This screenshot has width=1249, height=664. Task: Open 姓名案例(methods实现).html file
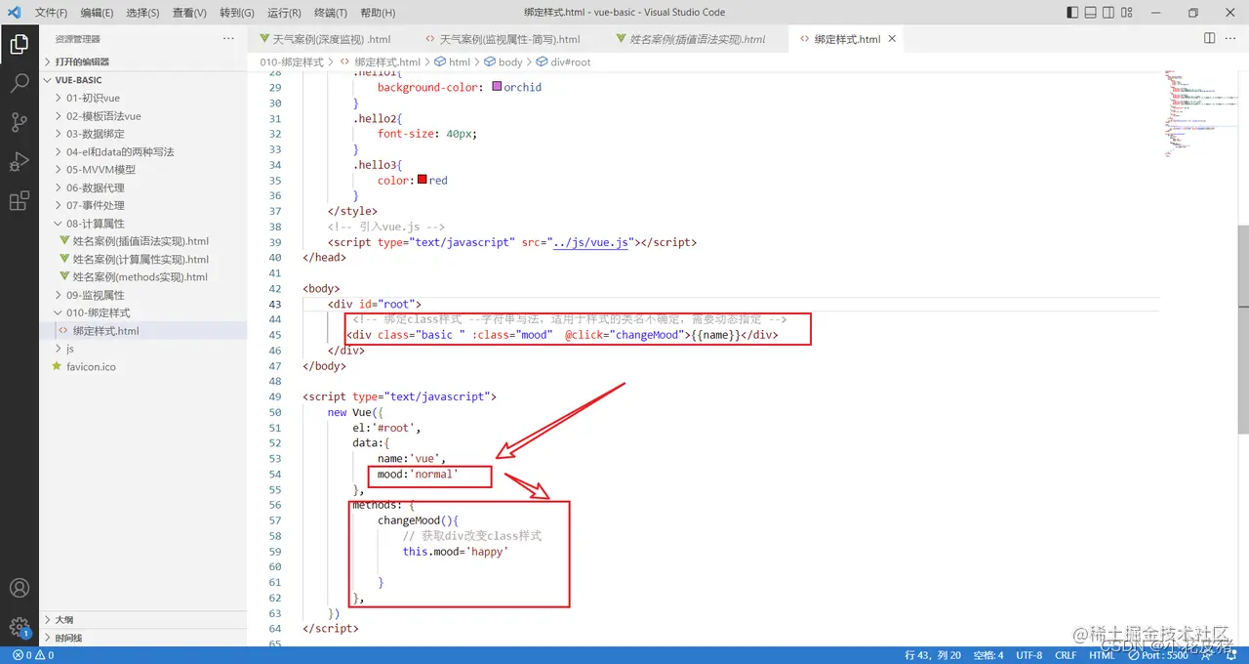pyautogui.click(x=142, y=277)
